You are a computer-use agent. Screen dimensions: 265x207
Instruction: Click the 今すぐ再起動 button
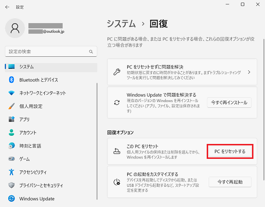pos(230,182)
